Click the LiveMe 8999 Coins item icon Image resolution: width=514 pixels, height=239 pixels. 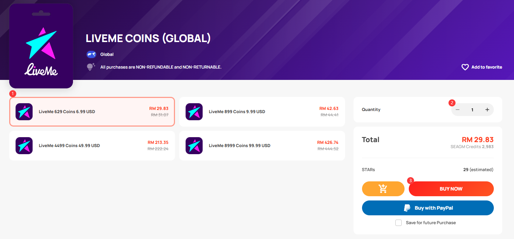point(194,146)
